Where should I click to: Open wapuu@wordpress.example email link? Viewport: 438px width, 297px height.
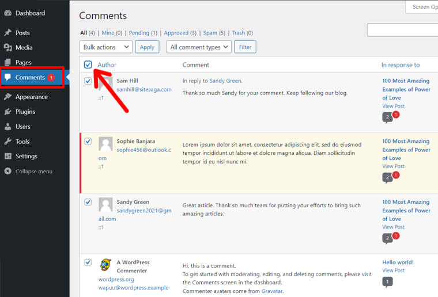[x=134, y=288]
